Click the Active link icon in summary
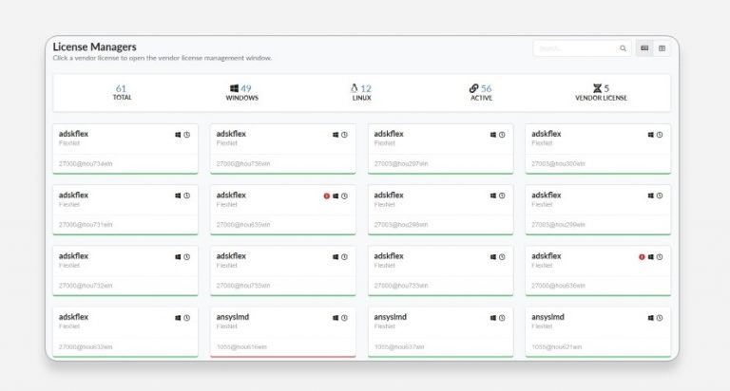This screenshot has width=730, height=391. point(474,88)
